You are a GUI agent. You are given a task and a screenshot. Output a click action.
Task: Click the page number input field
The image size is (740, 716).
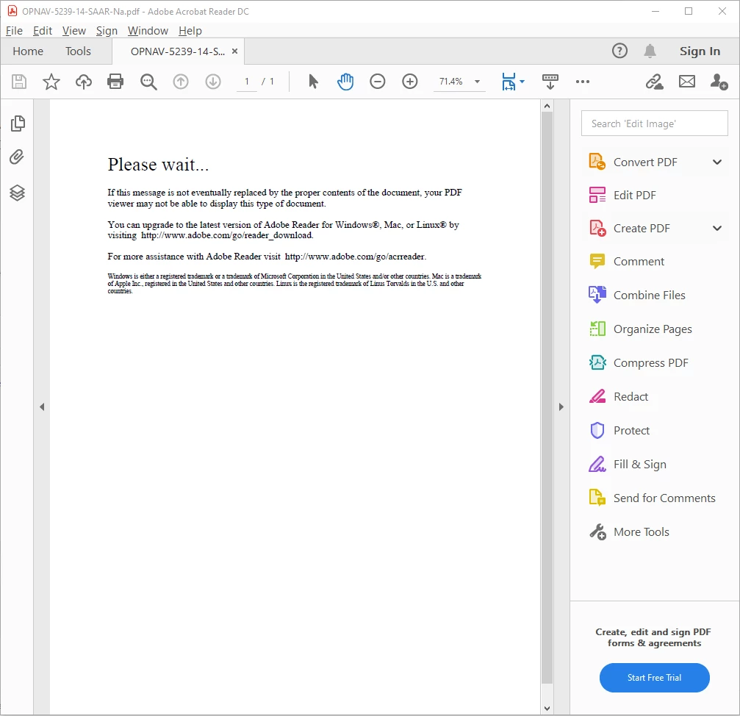246,82
